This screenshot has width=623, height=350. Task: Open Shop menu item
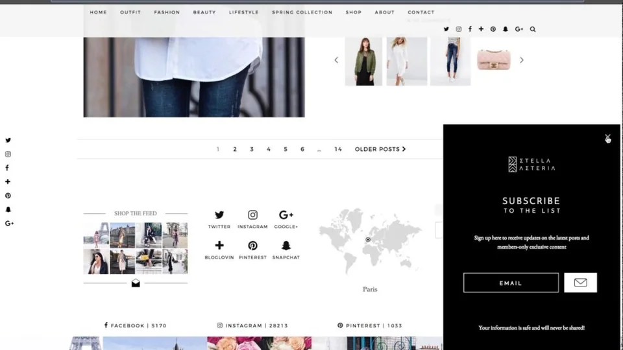(354, 12)
